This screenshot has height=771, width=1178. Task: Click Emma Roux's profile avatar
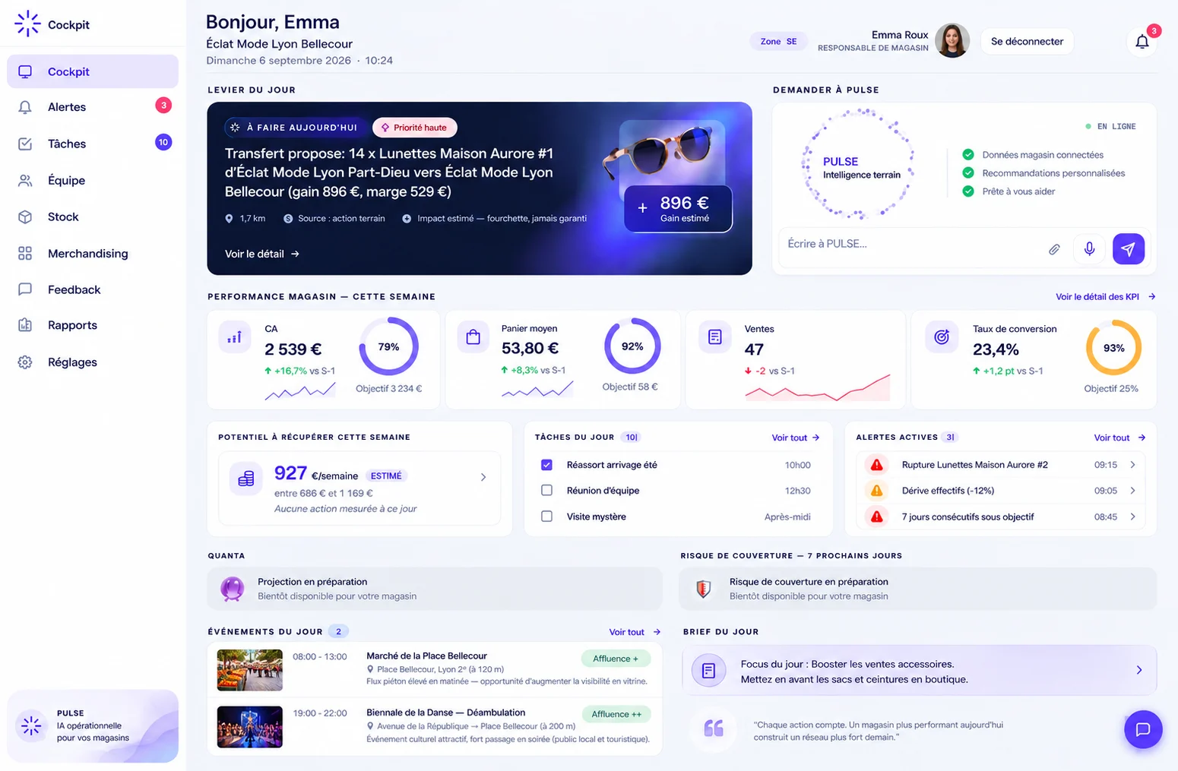click(x=952, y=41)
